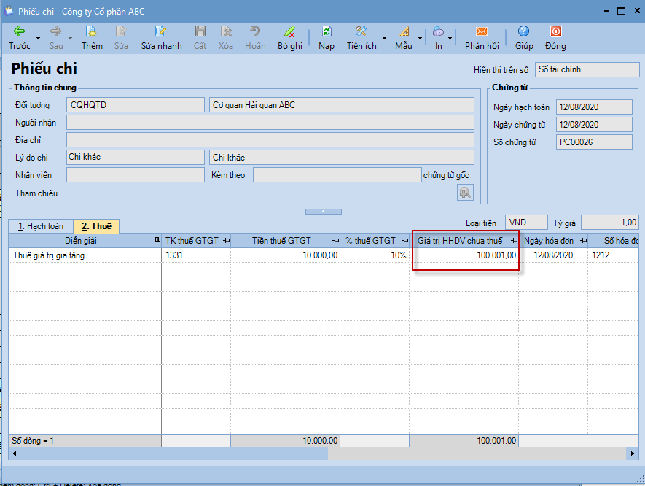Viewport: 645px width, 486px height.
Task: Pin the Giá trị HHDV chưa thuế column
Action: click(x=515, y=241)
